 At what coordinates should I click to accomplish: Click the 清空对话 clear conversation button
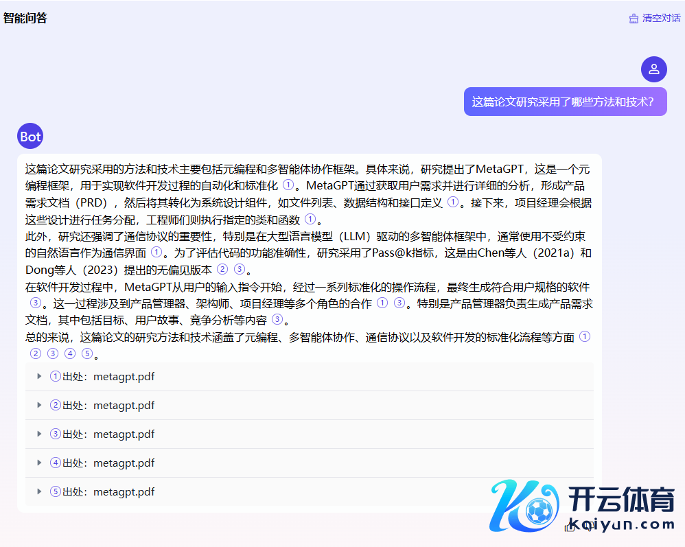[655, 19]
